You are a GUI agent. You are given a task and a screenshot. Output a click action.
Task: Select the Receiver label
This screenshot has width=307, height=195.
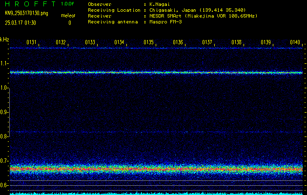pos(100,16)
